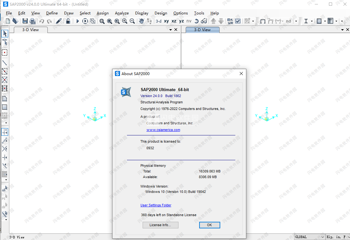Create a new model with New icon

pyautogui.click(x=8, y=21)
